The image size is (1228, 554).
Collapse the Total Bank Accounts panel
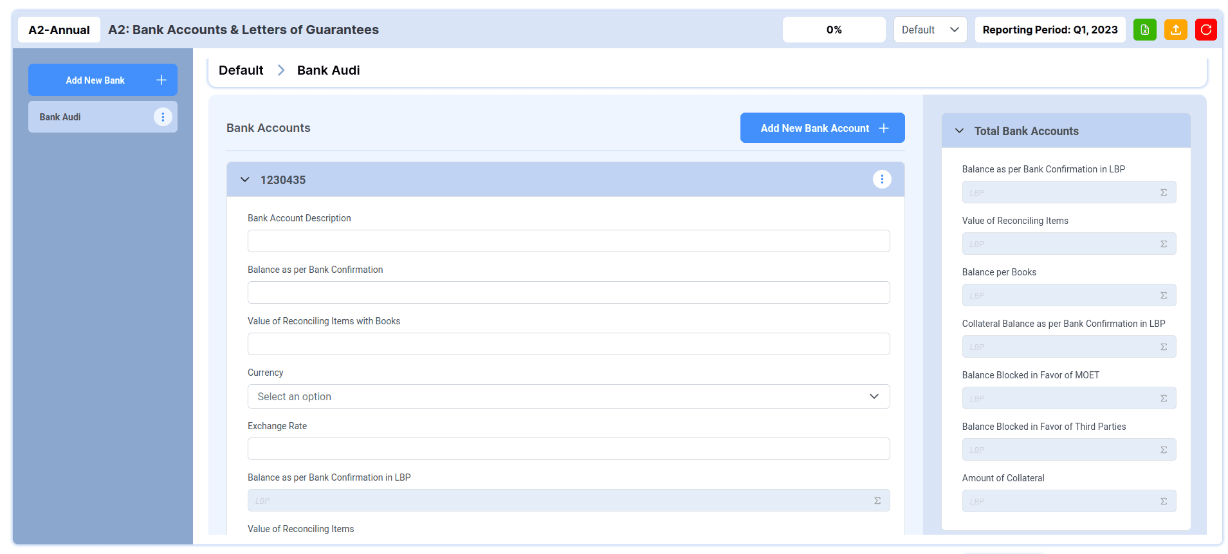[959, 131]
